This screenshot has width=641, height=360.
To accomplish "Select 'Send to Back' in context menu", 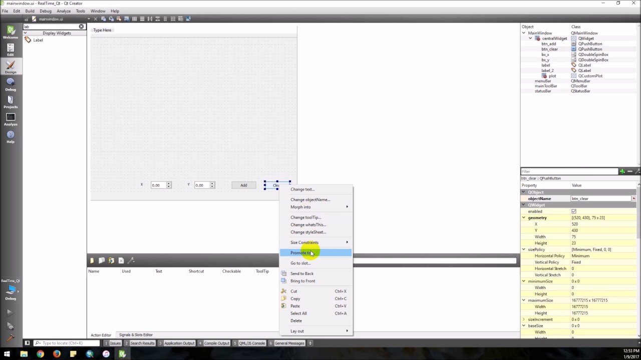I will tap(302, 273).
